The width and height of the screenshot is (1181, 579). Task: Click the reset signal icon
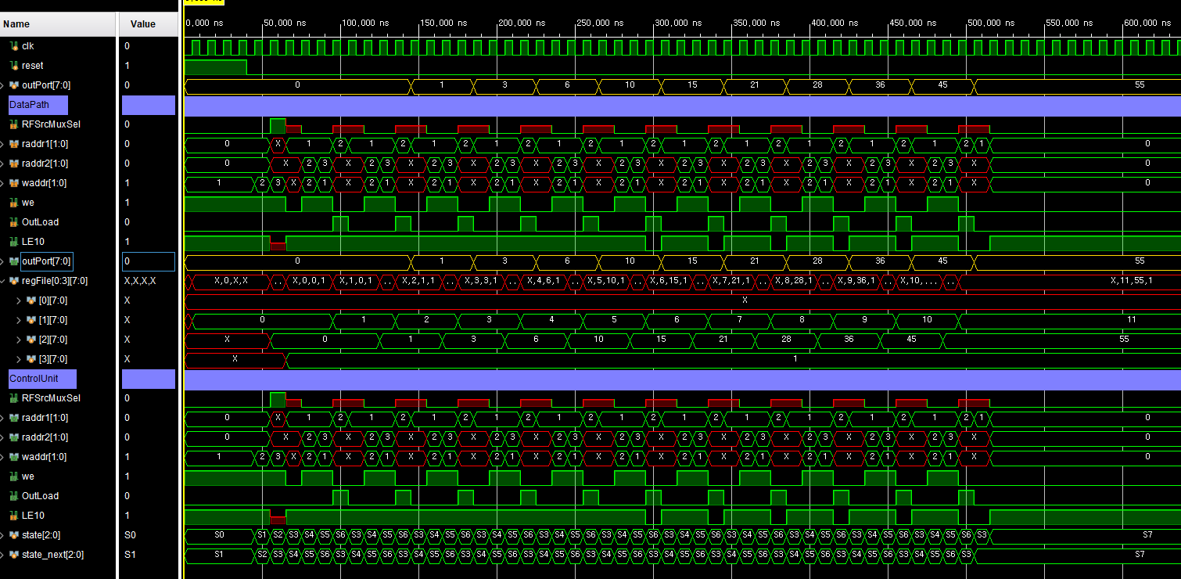coord(14,66)
